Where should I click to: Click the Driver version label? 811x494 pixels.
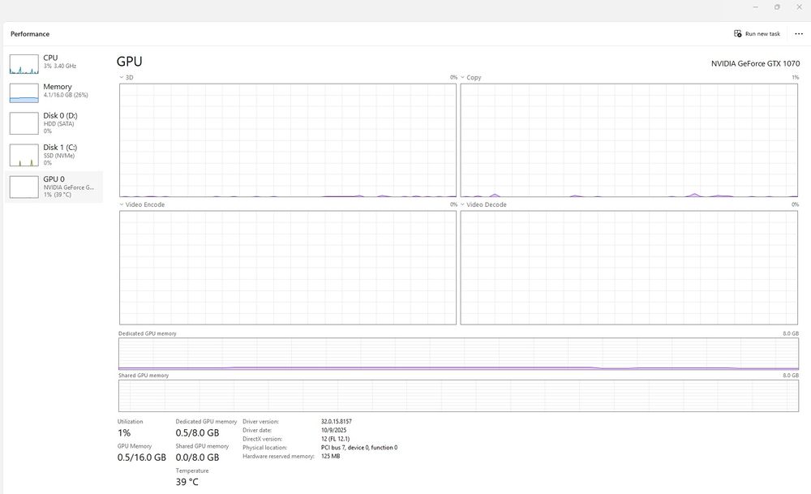point(260,422)
